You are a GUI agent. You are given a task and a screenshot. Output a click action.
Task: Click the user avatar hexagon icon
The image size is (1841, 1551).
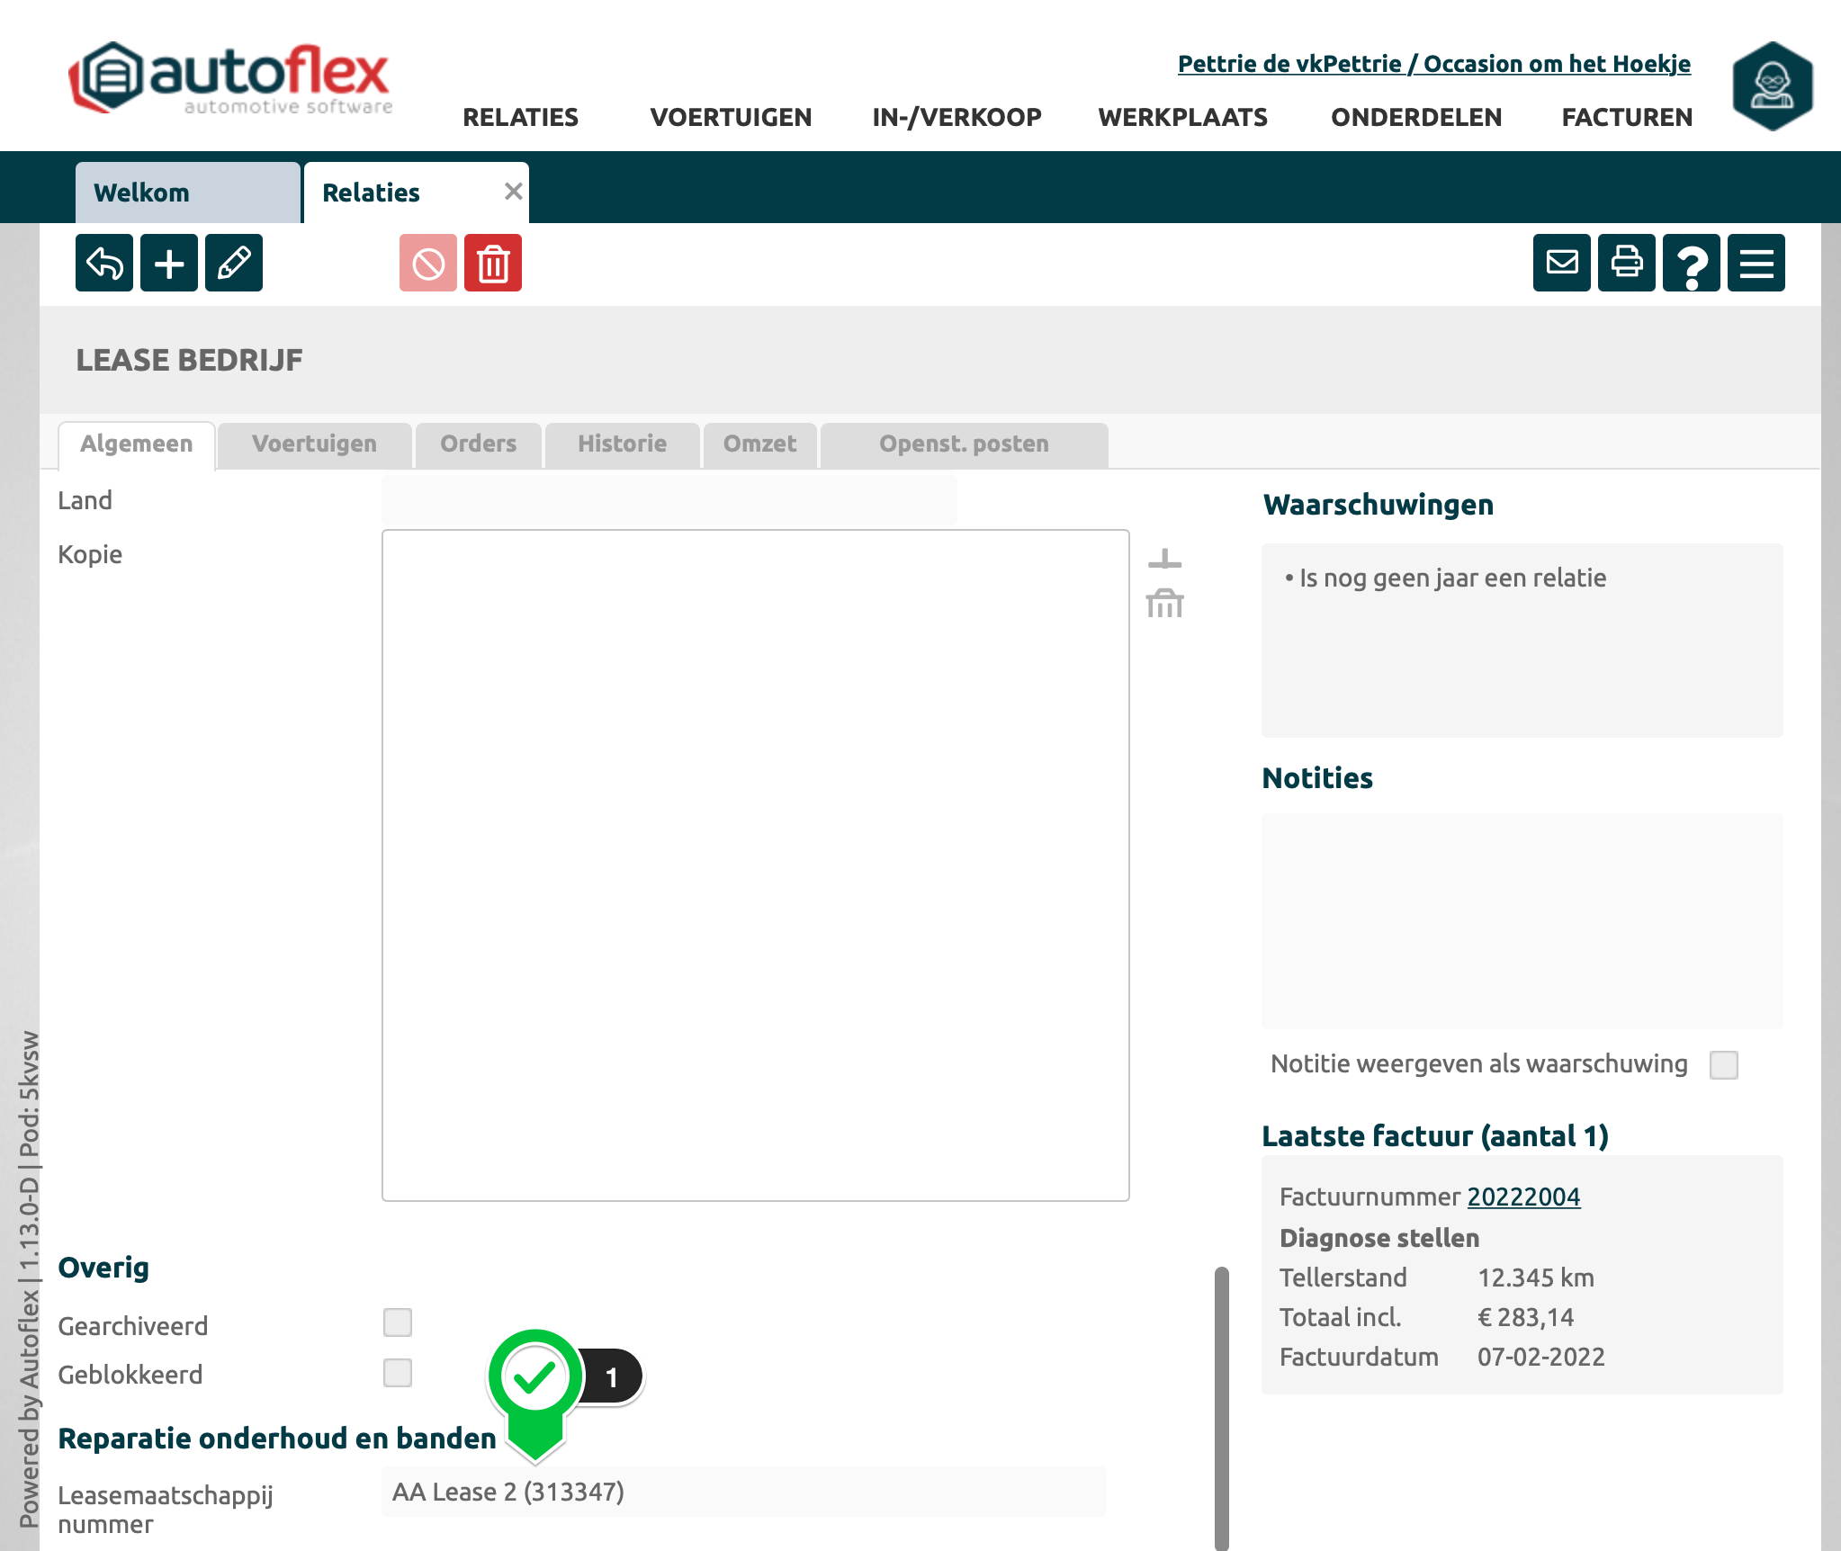pyautogui.click(x=1772, y=86)
